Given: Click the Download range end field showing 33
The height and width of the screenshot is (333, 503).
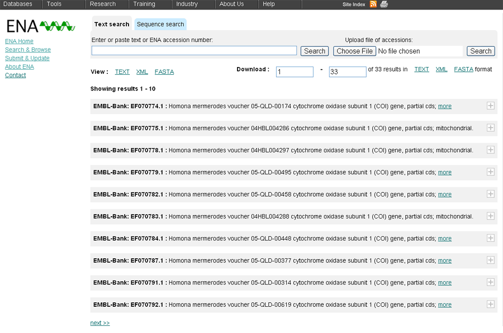Looking at the screenshot, I should click(x=347, y=72).
